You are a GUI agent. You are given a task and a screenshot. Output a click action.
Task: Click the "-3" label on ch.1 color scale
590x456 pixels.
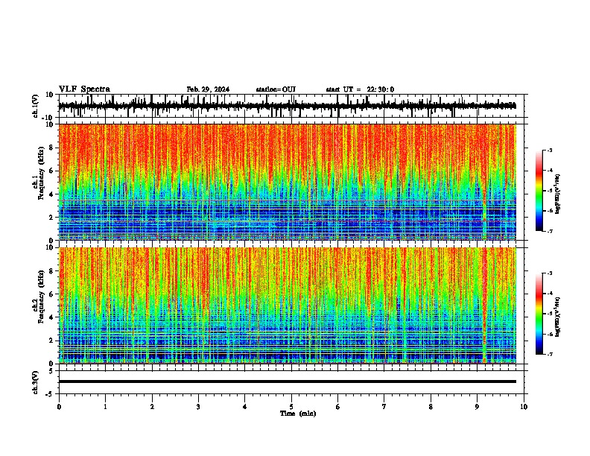point(549,151)
